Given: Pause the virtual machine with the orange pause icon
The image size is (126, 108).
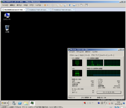Looking at the screenshot, I should click(45, 5).
